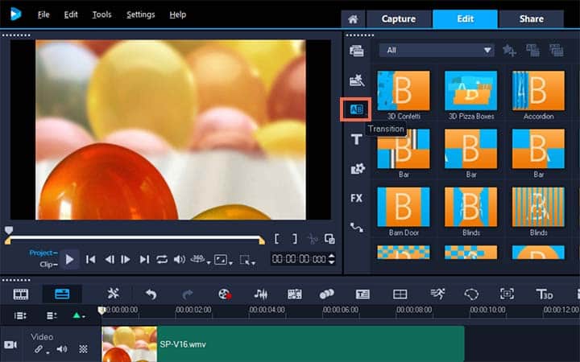Switch to Storyboard View filmstrip
The height and width of the screenshot is (362, 580).
pos(21,294)
